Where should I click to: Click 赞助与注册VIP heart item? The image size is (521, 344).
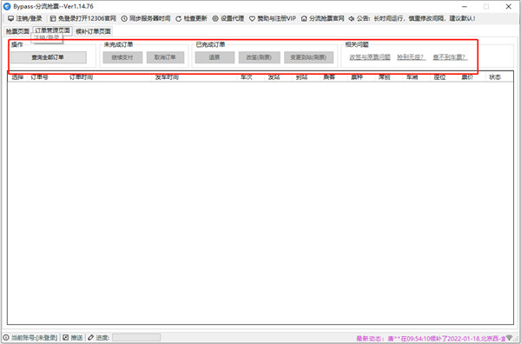click(x=273, y=18)
